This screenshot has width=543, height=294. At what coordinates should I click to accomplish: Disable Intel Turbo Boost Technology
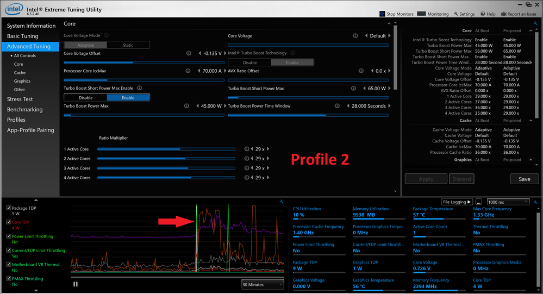(x=249, y=62)
